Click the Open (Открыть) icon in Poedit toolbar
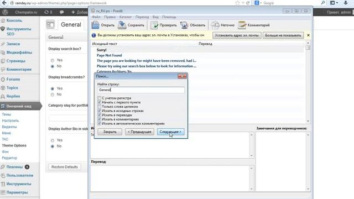Image resolution: width=354 pixels, height=199 pixels. click(95, 25)
